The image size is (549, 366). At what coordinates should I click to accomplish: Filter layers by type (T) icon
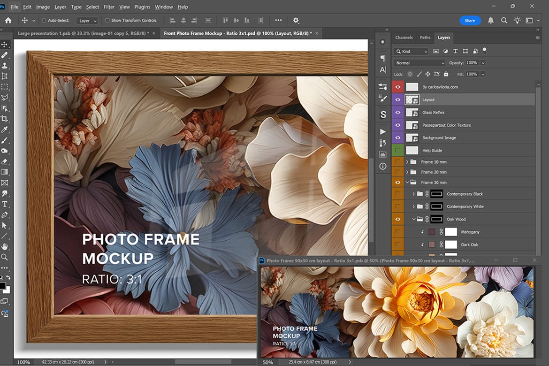point(455,51)
